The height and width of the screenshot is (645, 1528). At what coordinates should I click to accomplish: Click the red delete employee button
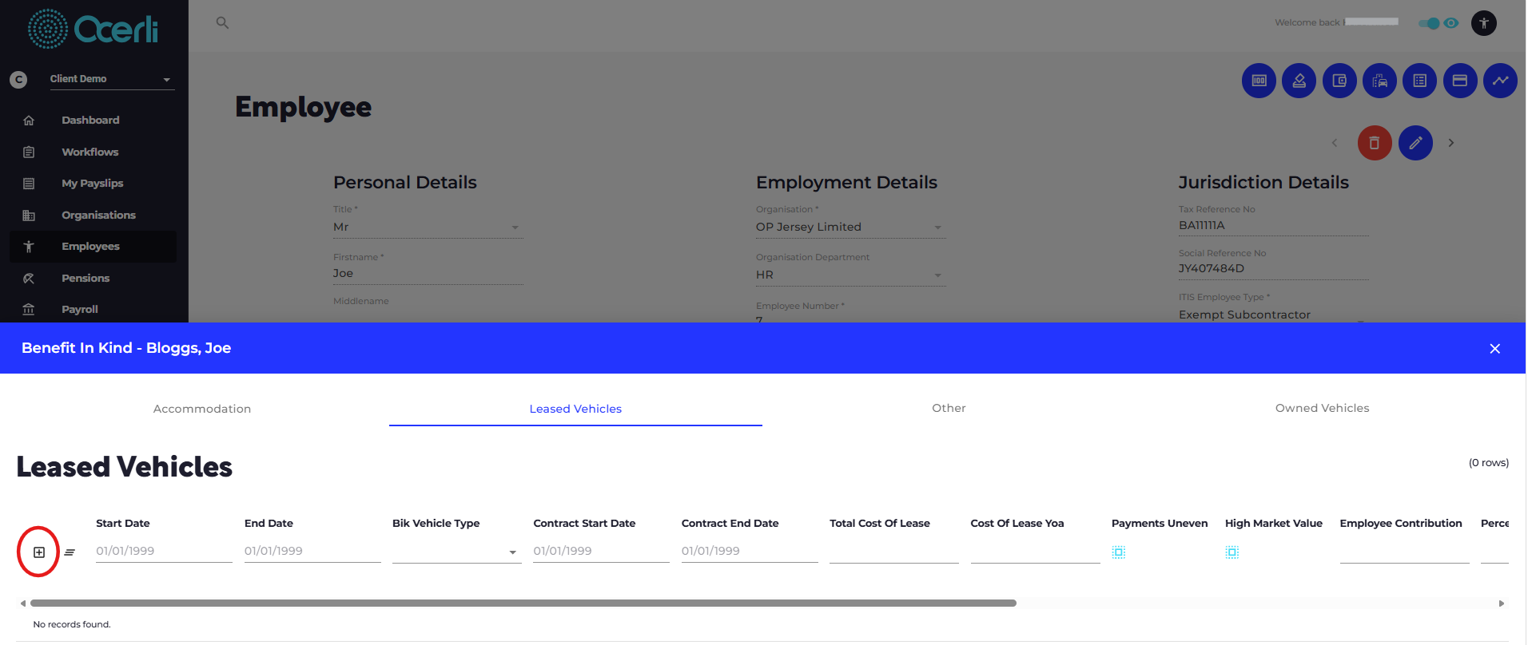click(1375, 143)
